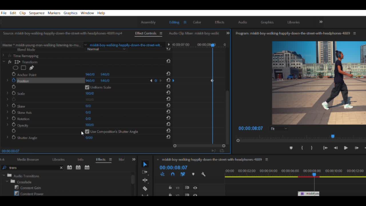Open the Sequence menu
366x206 pixels.
(x=37, y=13)
